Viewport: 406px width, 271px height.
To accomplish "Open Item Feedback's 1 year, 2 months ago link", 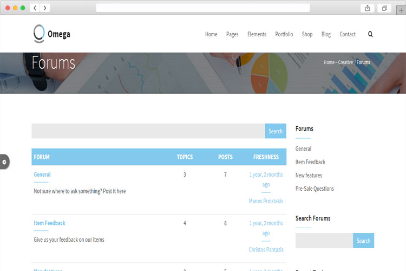I will coord(266,228).
